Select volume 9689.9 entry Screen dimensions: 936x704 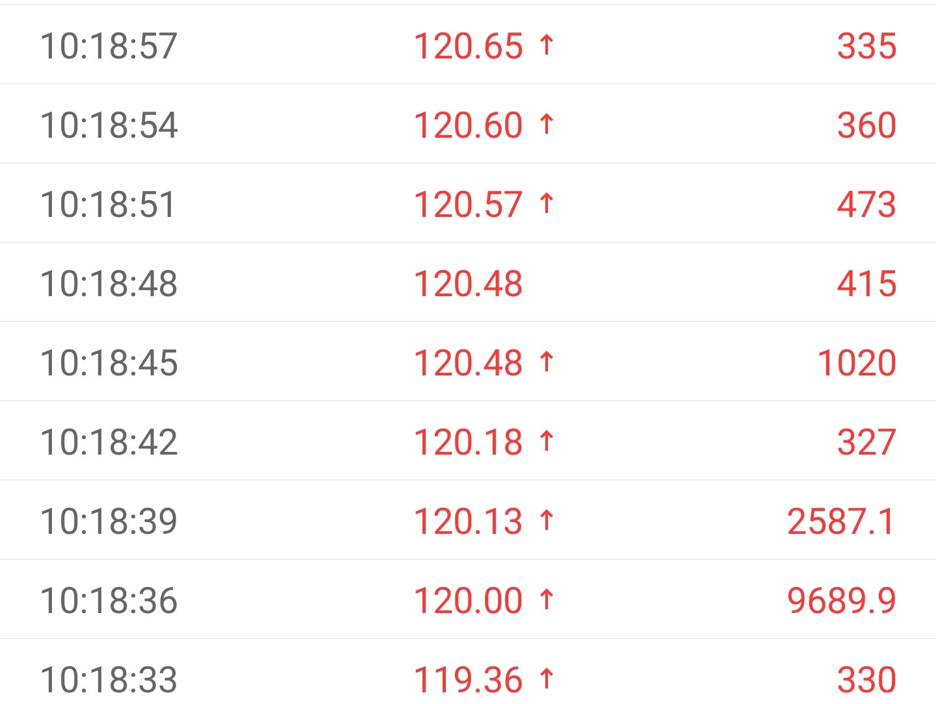[x=842, y=601]
